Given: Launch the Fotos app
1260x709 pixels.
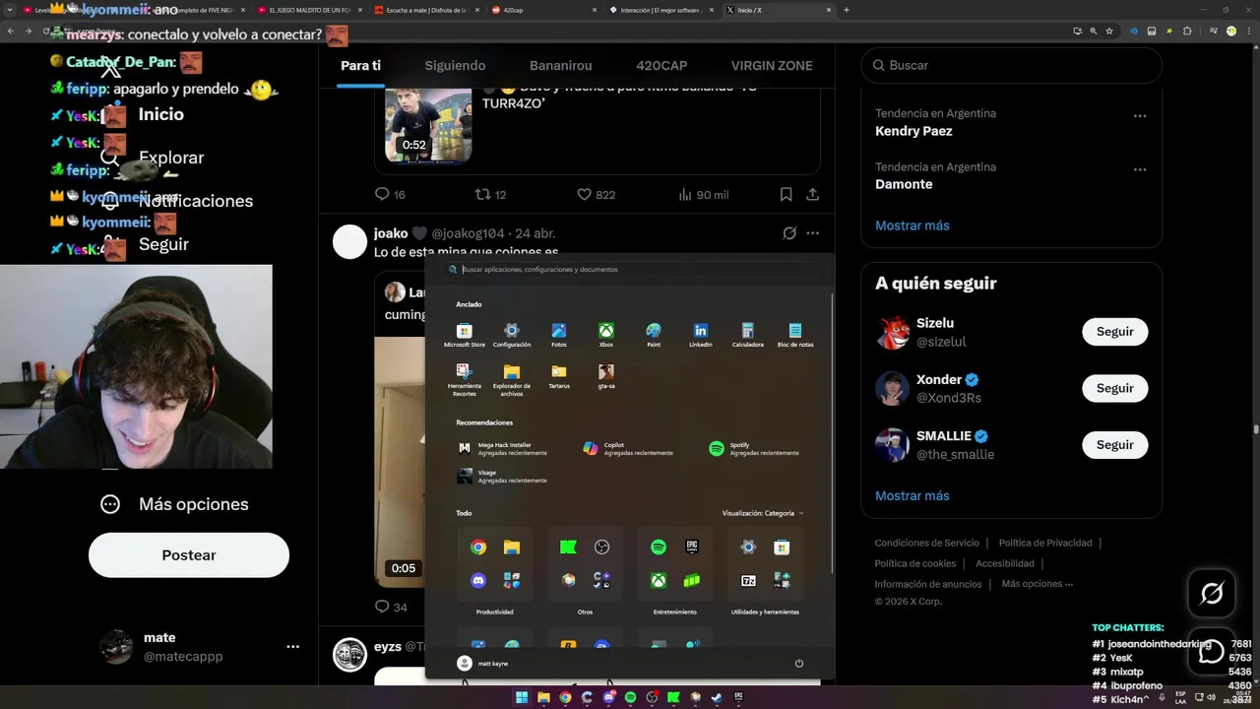Looking at the screenshot, I should click(558, 335).
